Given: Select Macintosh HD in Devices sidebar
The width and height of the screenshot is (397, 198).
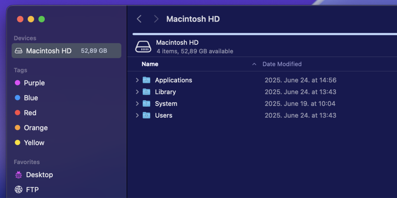Looking at the screenshot, I should click(x=66, y=51).
